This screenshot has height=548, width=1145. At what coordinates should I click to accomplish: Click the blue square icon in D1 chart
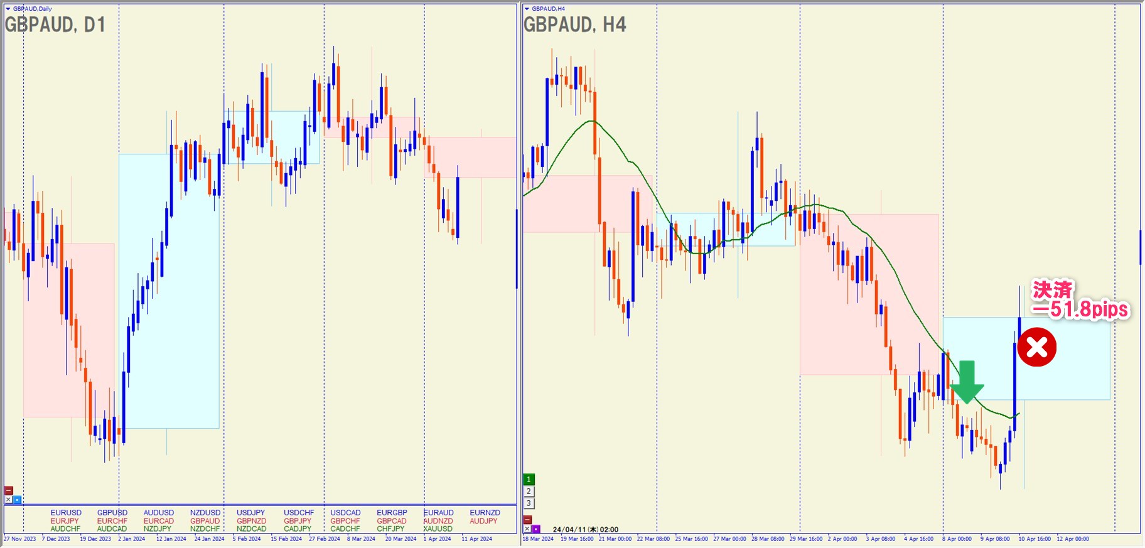17,500
